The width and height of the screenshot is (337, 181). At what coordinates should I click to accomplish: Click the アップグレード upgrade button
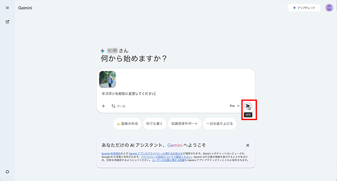304,8
